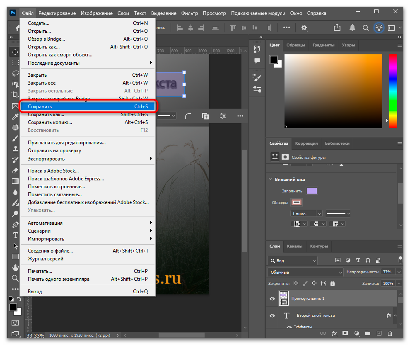Screen dimensions: 410x345
Task: Open notifications bell icon
Action: pos(352,27)
